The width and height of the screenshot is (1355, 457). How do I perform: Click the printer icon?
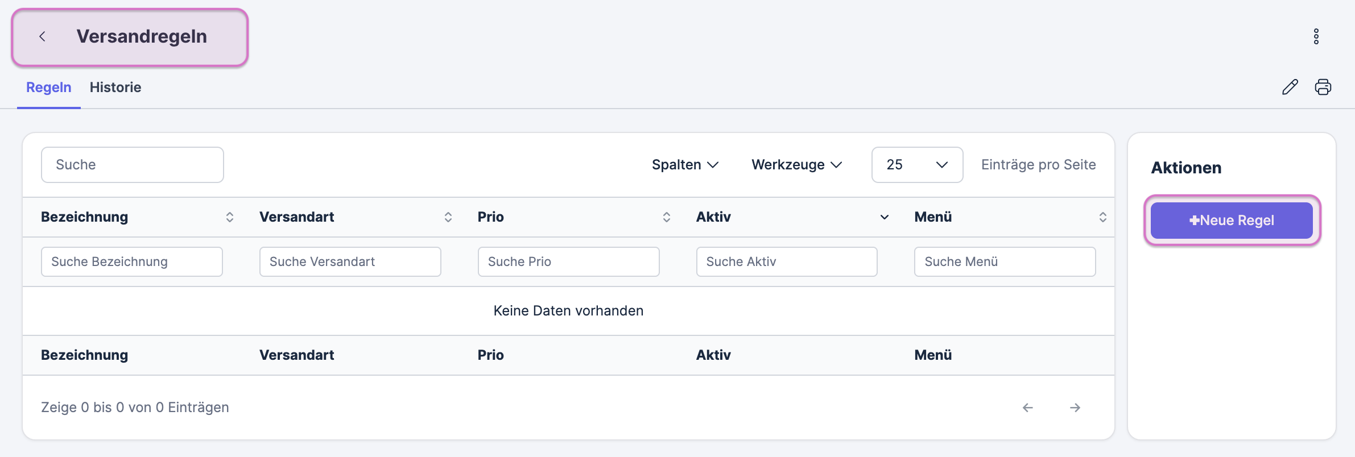pos(1323,87)
